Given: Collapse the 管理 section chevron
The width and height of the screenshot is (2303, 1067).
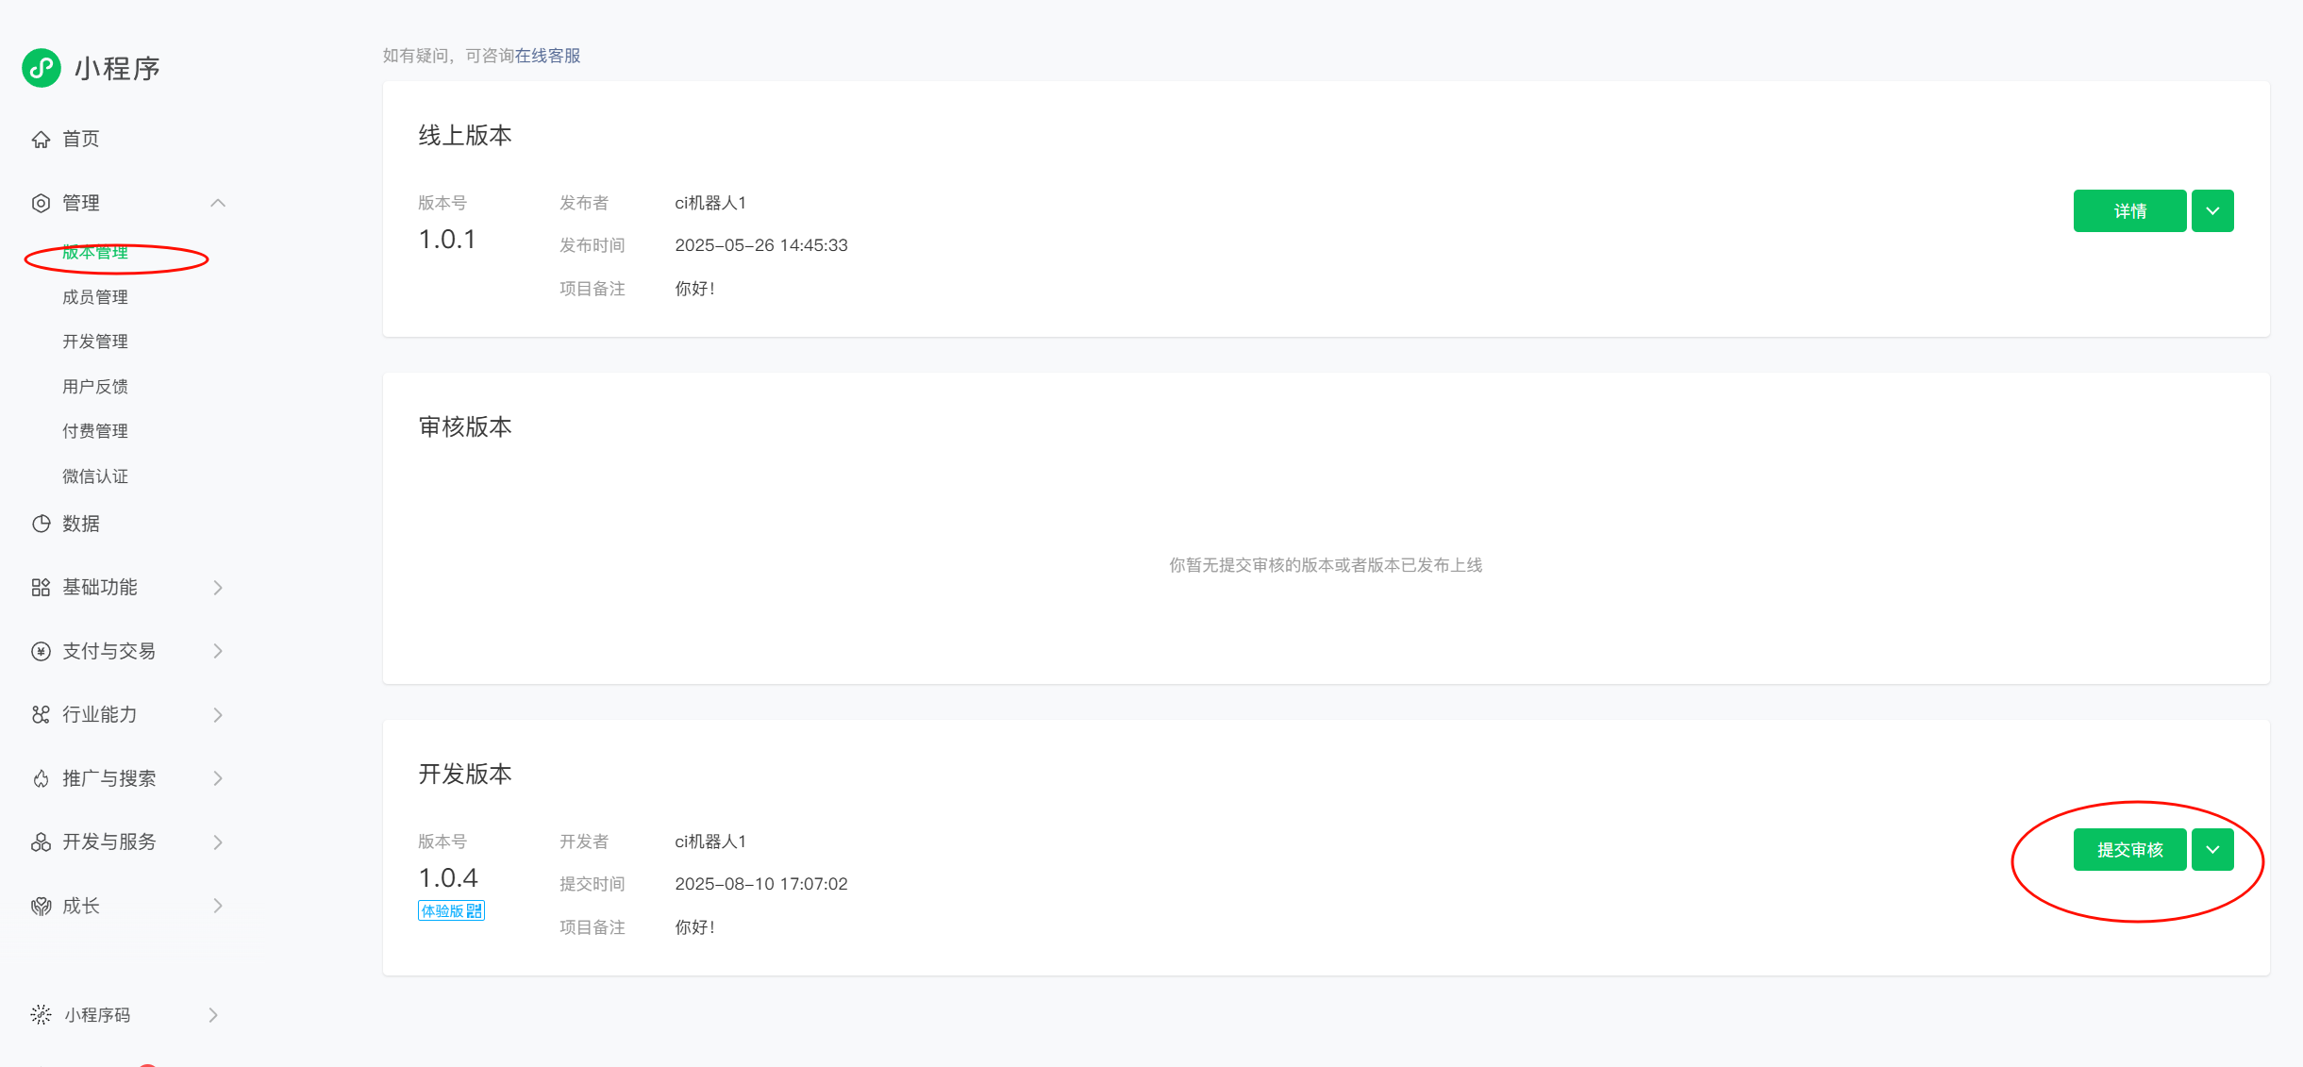Looking at the screenshot, I should tap(219, 202).
